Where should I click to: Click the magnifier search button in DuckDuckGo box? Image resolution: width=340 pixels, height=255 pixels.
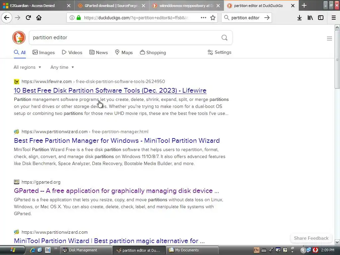pos(224,38)
